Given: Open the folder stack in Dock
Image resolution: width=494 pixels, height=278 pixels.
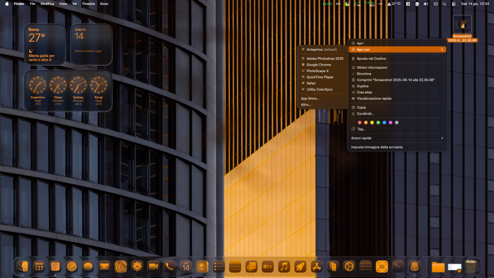Looking at the screenshot, I should [438, 267].
